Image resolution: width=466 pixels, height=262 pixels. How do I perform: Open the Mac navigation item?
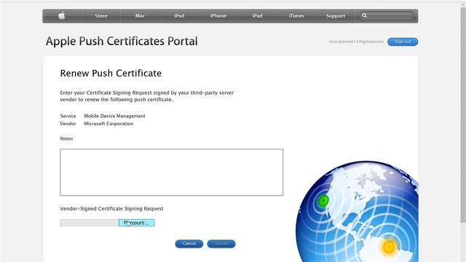(140, 16)
